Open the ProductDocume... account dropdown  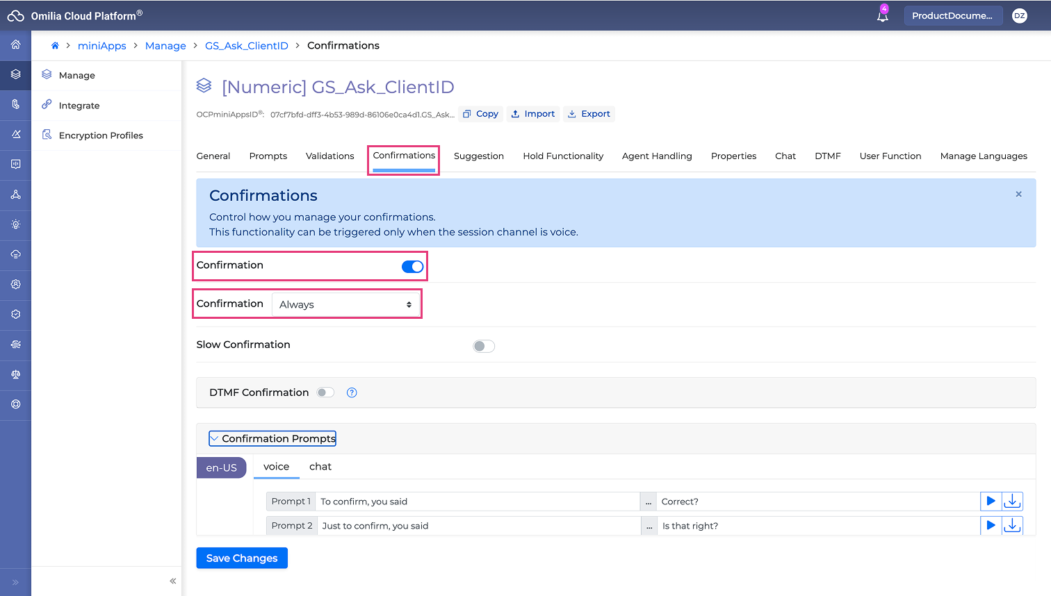pos(952,16)
